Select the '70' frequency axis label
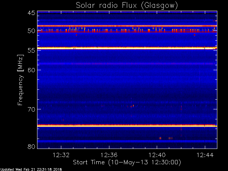Screen dimensions: 228x171 point(31,109)
